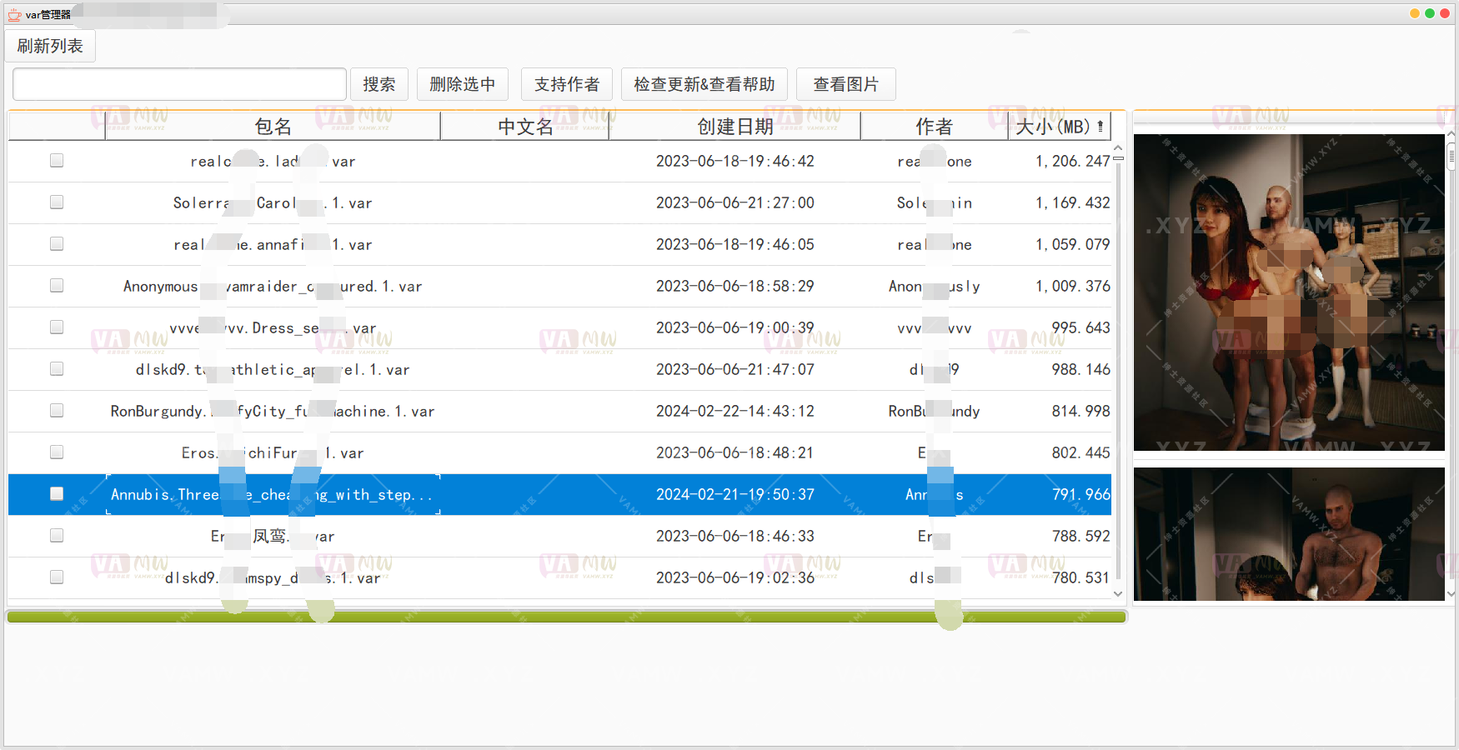Click the top preview image thumbnail
The width and height of the screenshot is (1459, 750).
coord(1289,292)
